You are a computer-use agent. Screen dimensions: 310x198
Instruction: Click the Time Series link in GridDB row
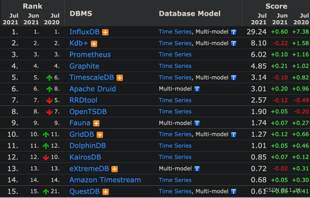[x=175, y=134]
